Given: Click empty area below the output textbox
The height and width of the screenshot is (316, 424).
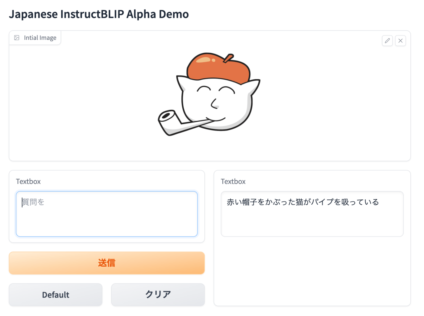Looking at the screenshot, I should coord(312,271).
